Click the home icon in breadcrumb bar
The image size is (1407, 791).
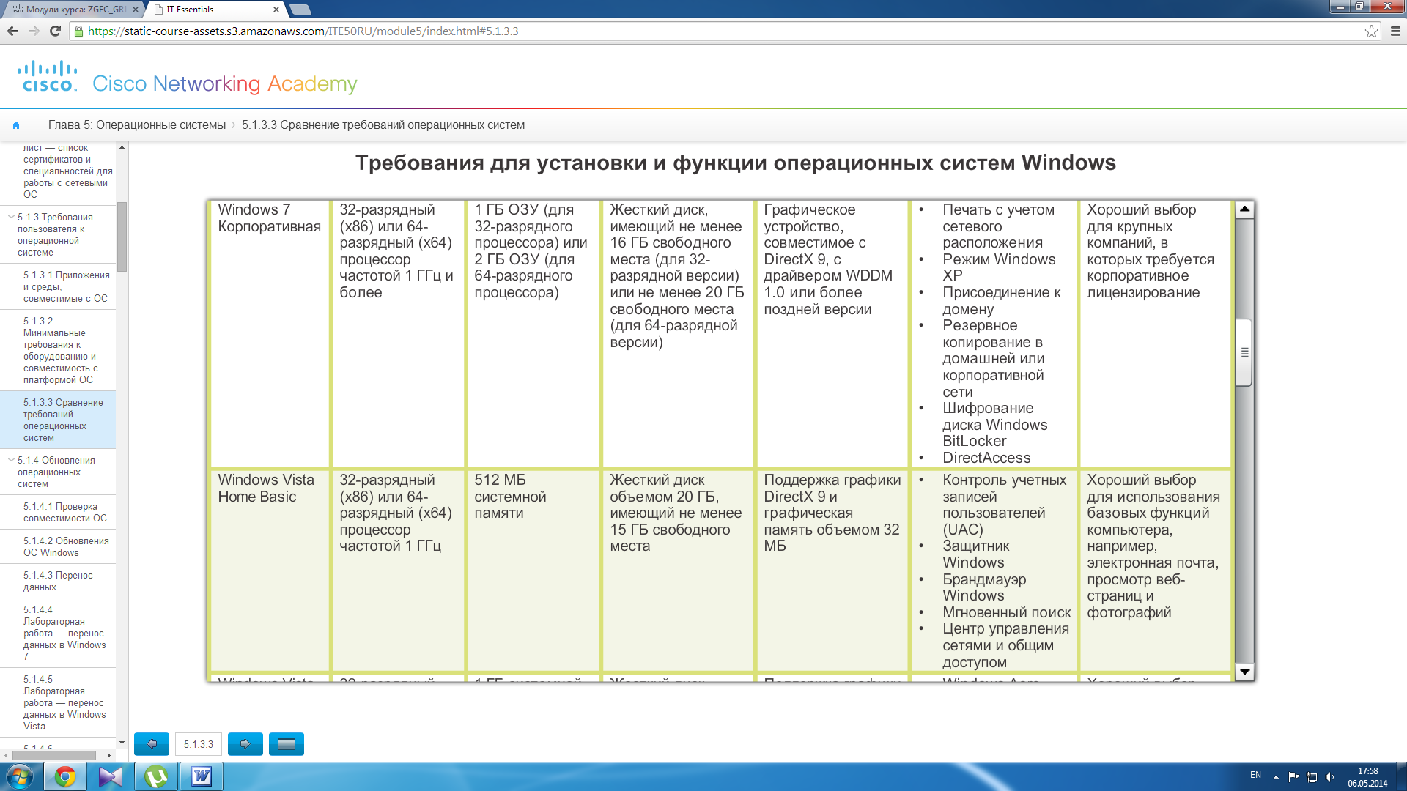(16, 125)
